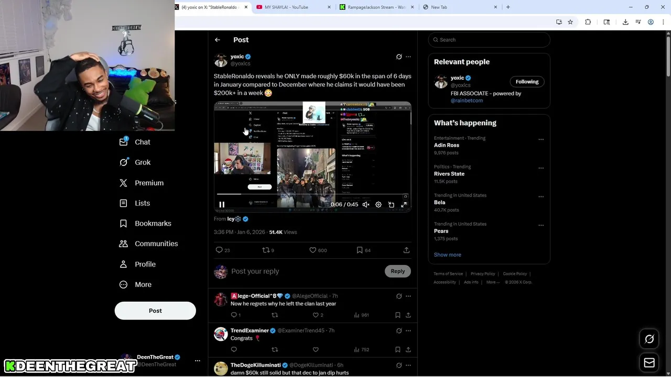Open Chat in the sidebar

tap(135, 142)
